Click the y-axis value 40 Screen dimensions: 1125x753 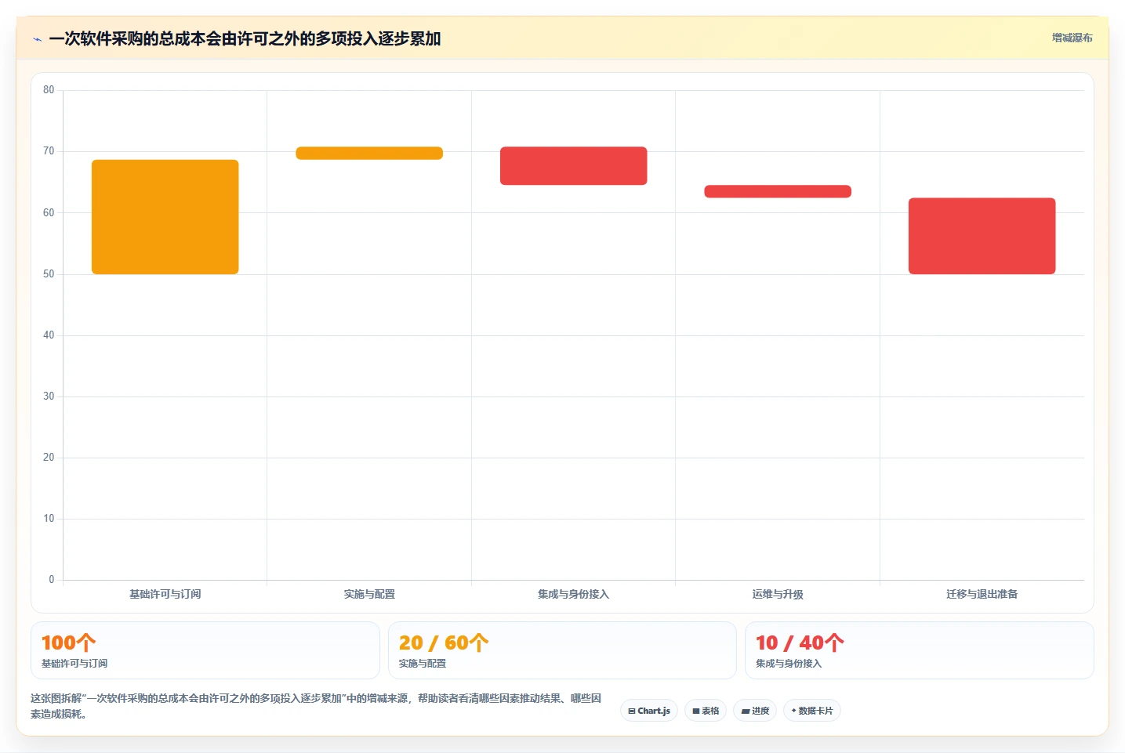click(49, 335)
